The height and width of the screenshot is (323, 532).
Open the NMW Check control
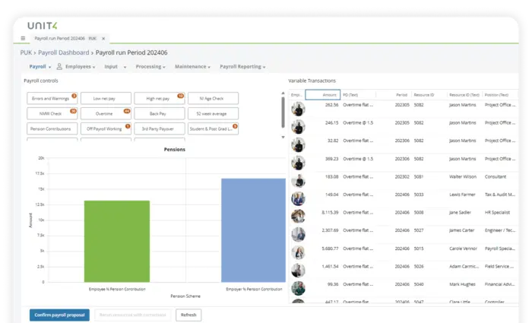[52, 114]
